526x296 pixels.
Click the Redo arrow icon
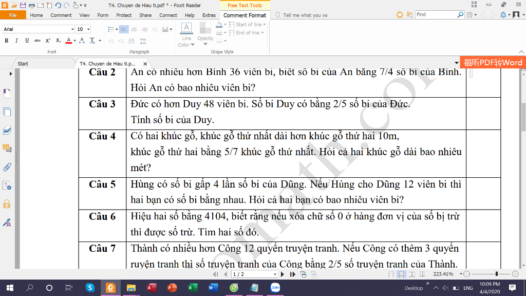66,5
